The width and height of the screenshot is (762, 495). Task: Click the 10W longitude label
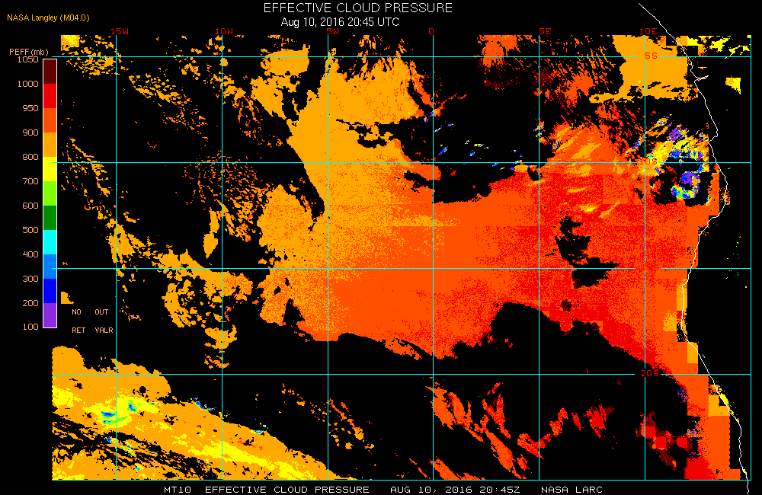click(x=224, y=31)
